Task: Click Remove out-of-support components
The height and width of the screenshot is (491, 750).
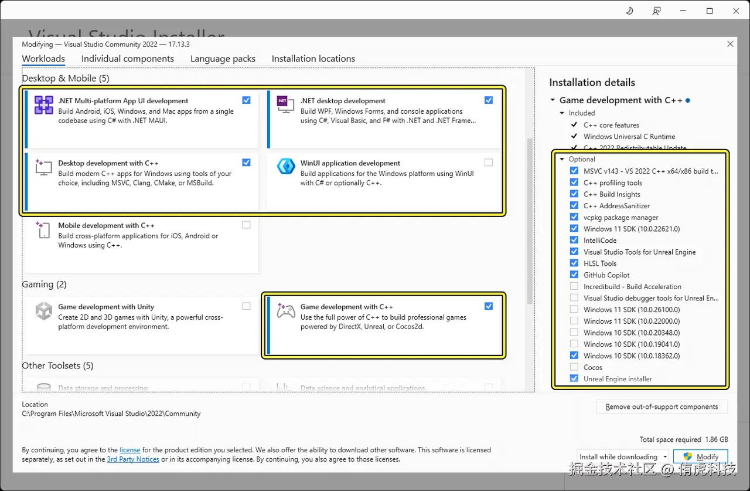Action: click(x=662, y=407)
